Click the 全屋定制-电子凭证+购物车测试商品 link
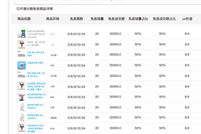The width and height of the screenshot is (201, 134). point(37,127)
